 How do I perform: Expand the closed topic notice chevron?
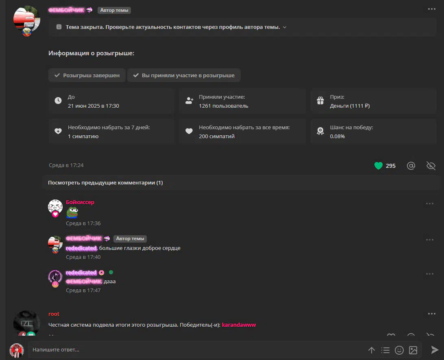pos(285,27)
